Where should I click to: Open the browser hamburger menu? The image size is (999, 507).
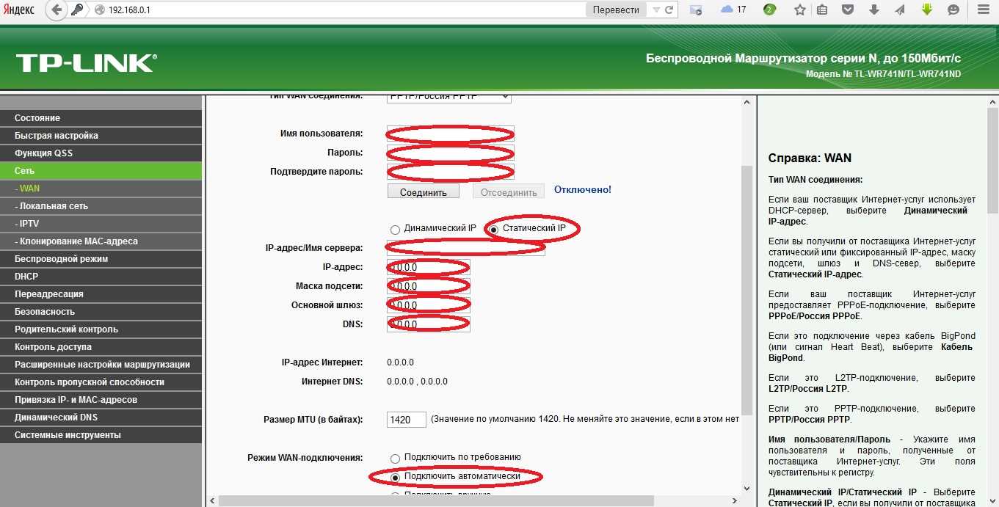tap(984, 10)
